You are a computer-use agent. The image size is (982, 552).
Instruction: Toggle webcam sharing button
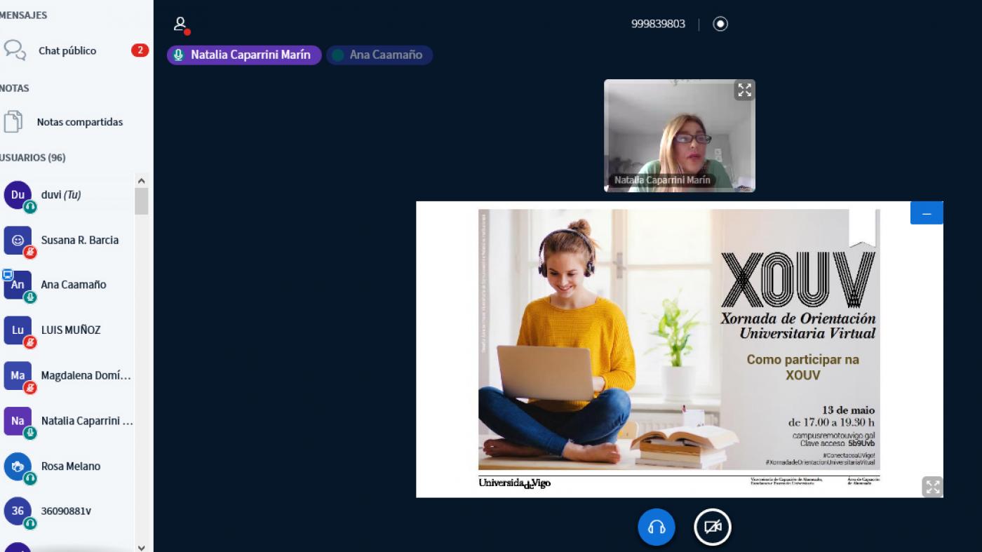(713, 527)
